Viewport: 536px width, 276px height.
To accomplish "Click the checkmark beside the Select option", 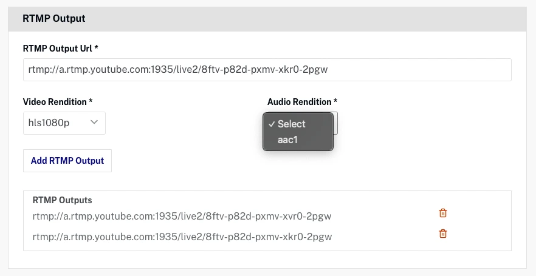I will (x=271, y=124).
